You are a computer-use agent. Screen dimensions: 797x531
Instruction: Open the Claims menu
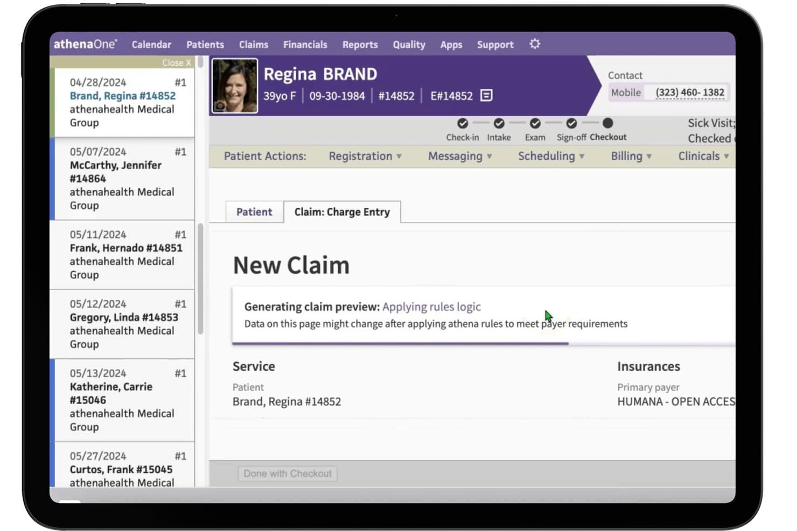254,45
